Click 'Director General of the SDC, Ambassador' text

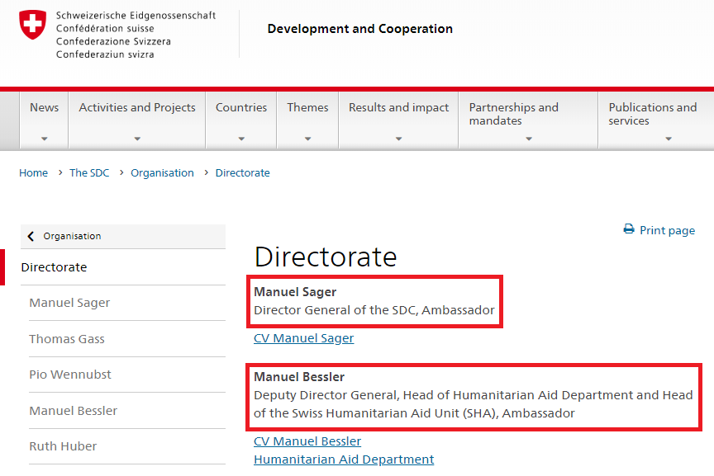[x=374, y=310]
